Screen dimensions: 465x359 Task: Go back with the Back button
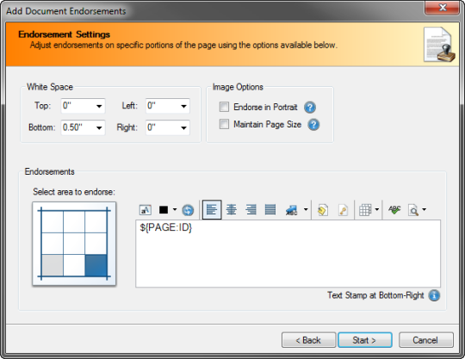click(x=308, y=340)
